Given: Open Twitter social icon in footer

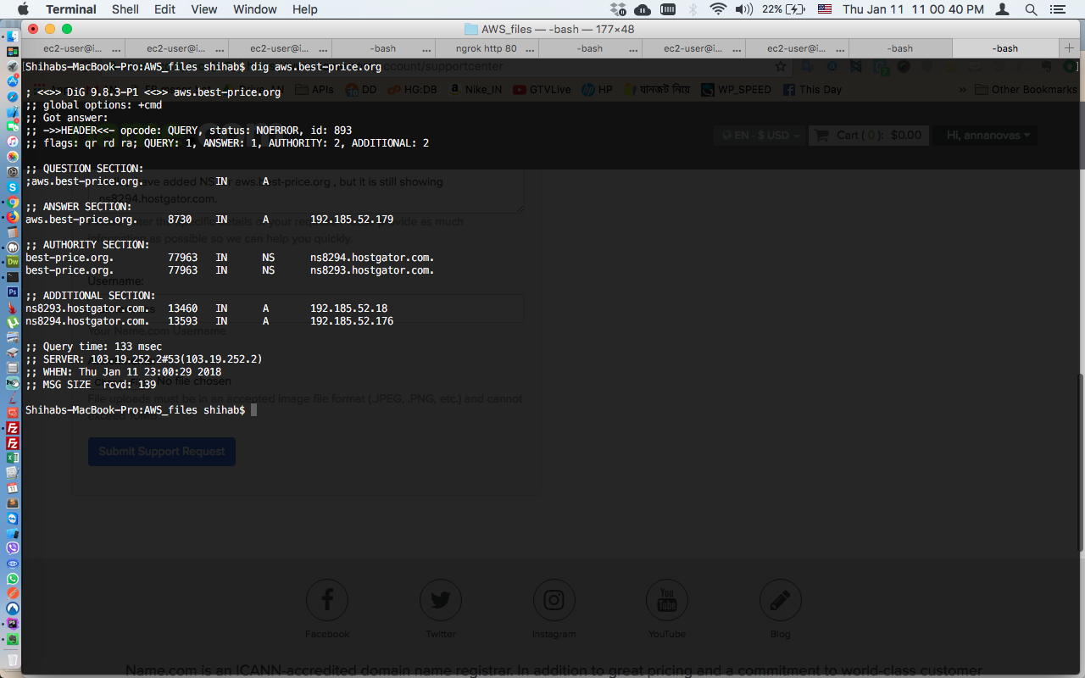Looking at the screenshot, I should [440, 600].
